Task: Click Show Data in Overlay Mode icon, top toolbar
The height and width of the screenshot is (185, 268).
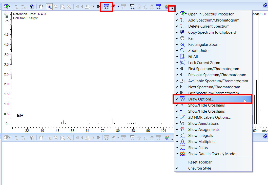Action: click(166, 7)
